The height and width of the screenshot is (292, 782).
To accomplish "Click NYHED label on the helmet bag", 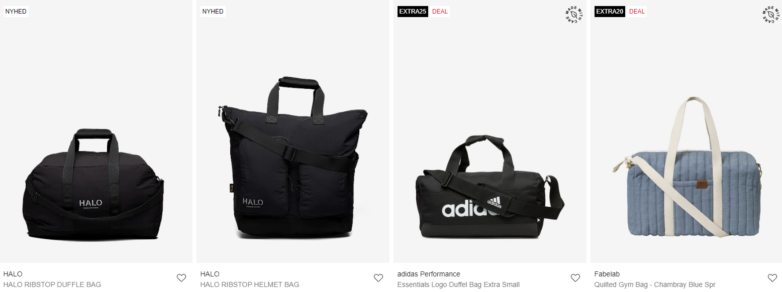I will (x=213, y=12).
